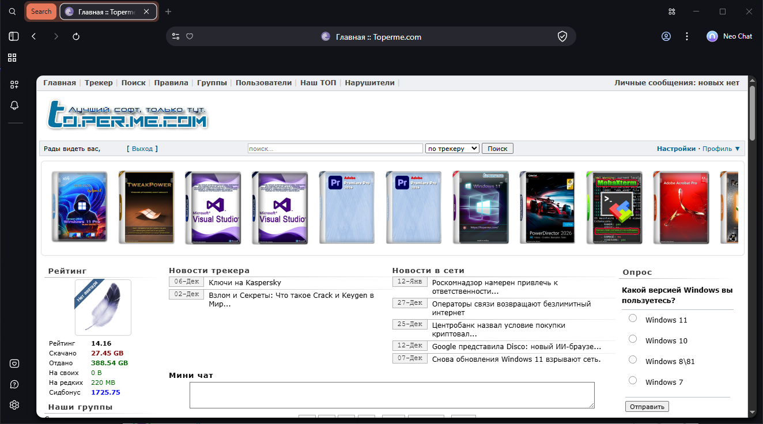Open the shield privacy protection icon
This screenshot has width=763, height=424.
pos(562,36)
